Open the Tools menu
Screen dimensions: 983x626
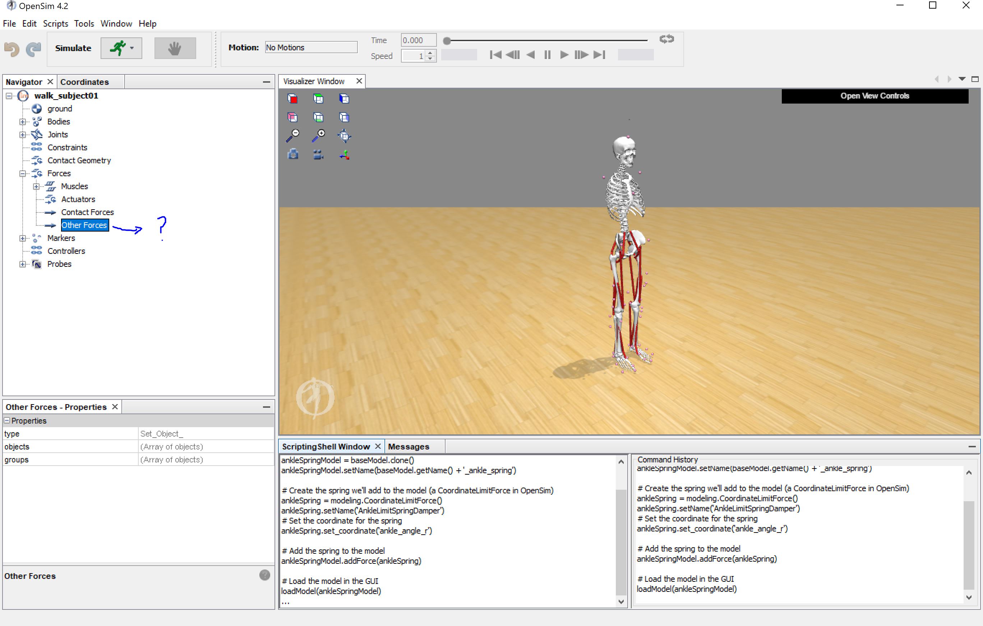(x=84, y=24)
